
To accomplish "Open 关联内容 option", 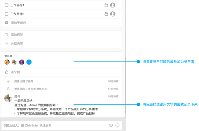I will (x=17, y=44).
